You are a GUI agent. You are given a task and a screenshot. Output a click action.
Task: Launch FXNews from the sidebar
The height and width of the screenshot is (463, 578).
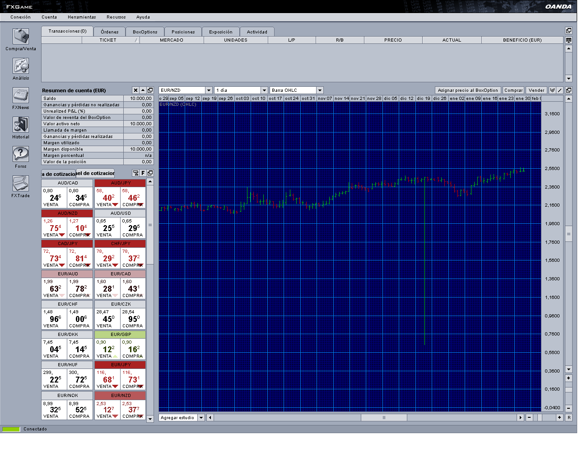click(21, 95)
